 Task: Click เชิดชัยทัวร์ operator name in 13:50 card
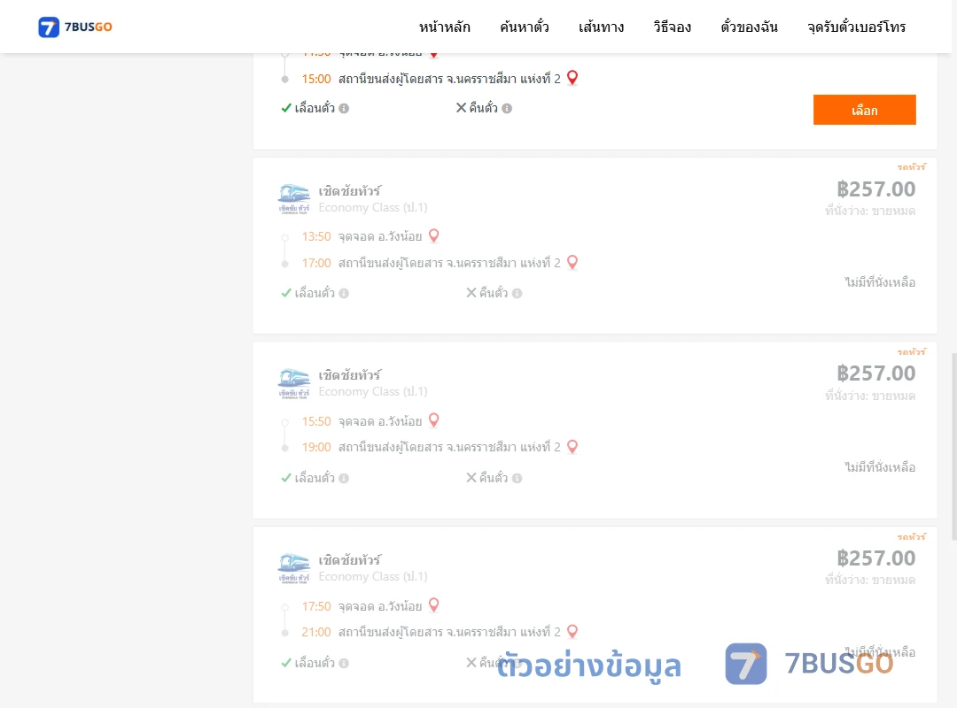point(350,191)
